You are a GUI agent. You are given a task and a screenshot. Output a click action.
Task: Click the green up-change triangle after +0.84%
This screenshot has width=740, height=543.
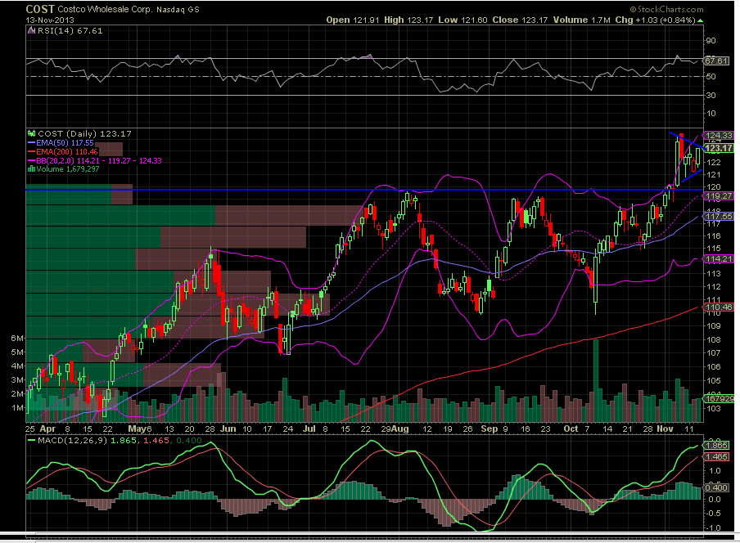pos(700,20)
